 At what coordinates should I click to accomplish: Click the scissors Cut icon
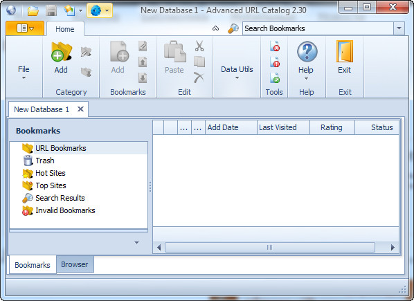(199, 46)
